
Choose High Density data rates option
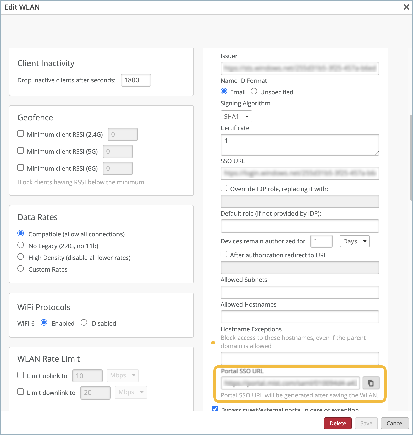pyautogui.click(x=21, y=257)
